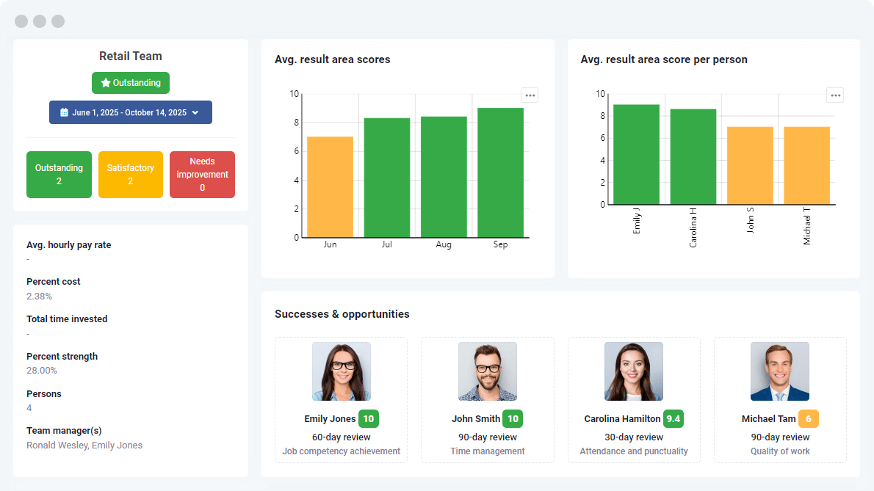Screen dimensions: 874x491
Task: Expand the date range dropdown chevron
Action: click(x=195, y=112)
